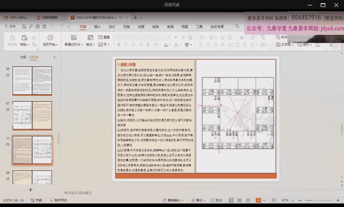Switch to slide sorter view icon
This screenshot has width=344, height=207.
coord(239,200)
